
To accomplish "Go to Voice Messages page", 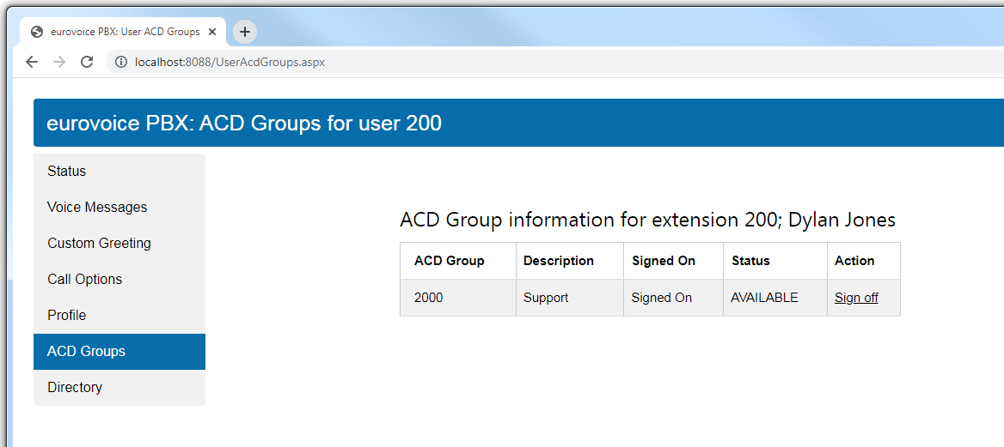I will [97, 208].
